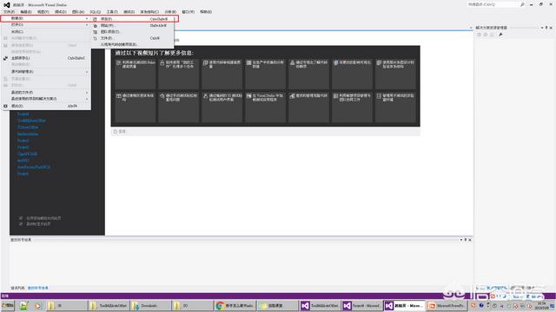Click the New Website globe icon in the submenu
Screen dimensions: 556x312
(x=95, y=25)
